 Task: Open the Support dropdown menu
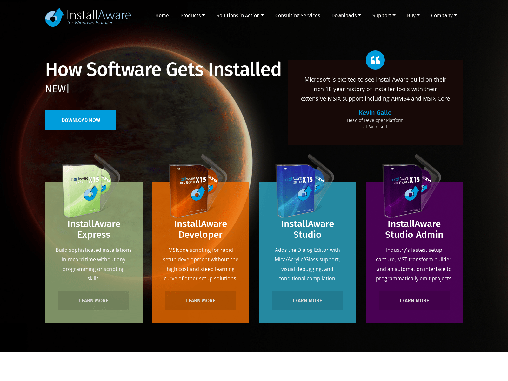[384, 15]
